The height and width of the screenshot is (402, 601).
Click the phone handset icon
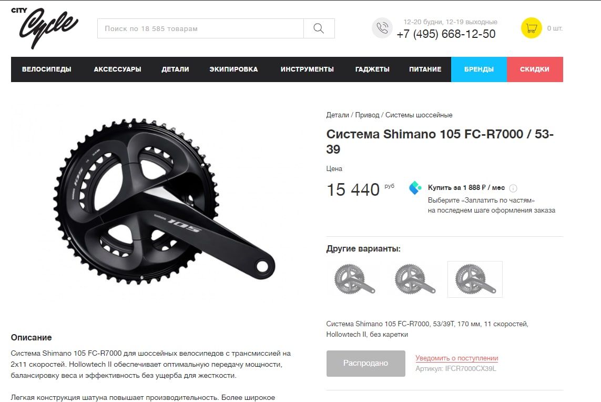click(382, 28)
